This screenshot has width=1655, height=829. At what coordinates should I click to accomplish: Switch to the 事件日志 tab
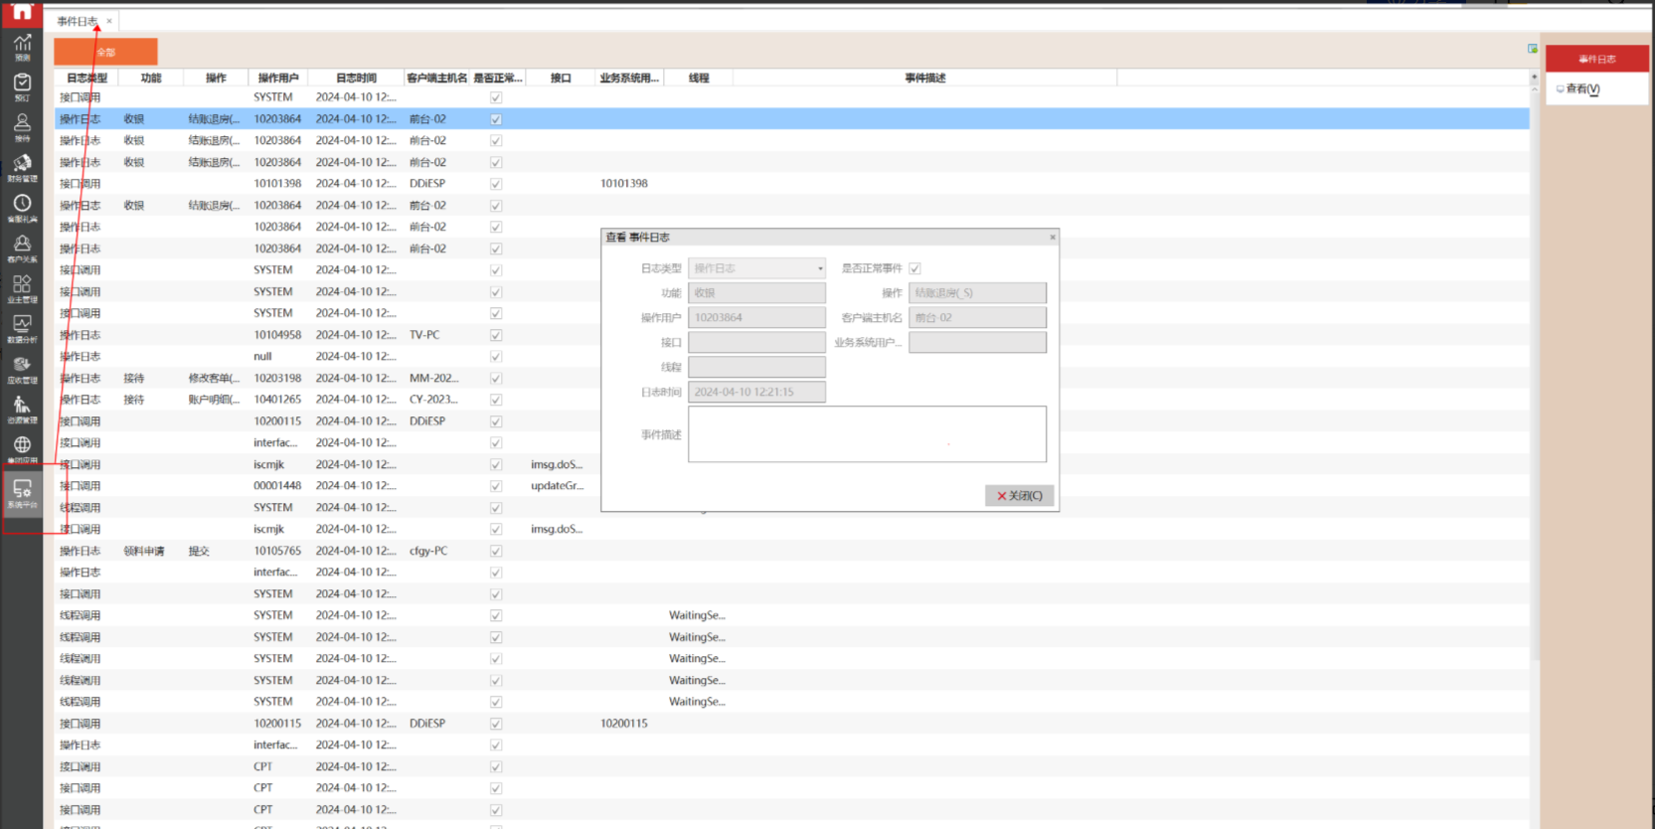77,21
